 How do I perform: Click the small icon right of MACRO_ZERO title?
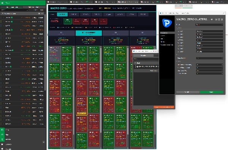point(212,19)
